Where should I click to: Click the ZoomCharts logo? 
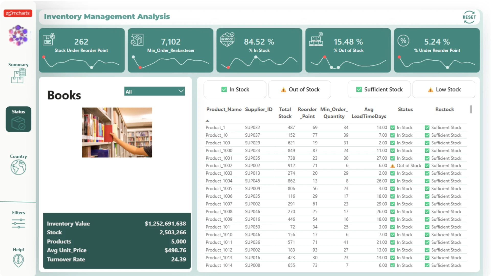(18, 13)
